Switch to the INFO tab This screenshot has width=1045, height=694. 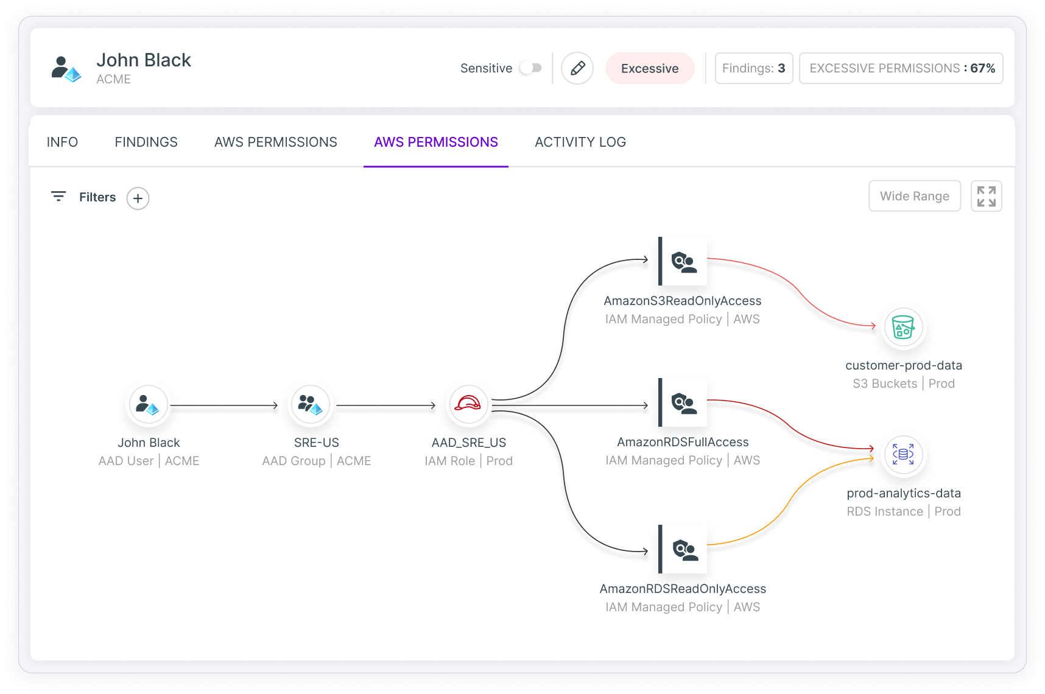point(62,142)
